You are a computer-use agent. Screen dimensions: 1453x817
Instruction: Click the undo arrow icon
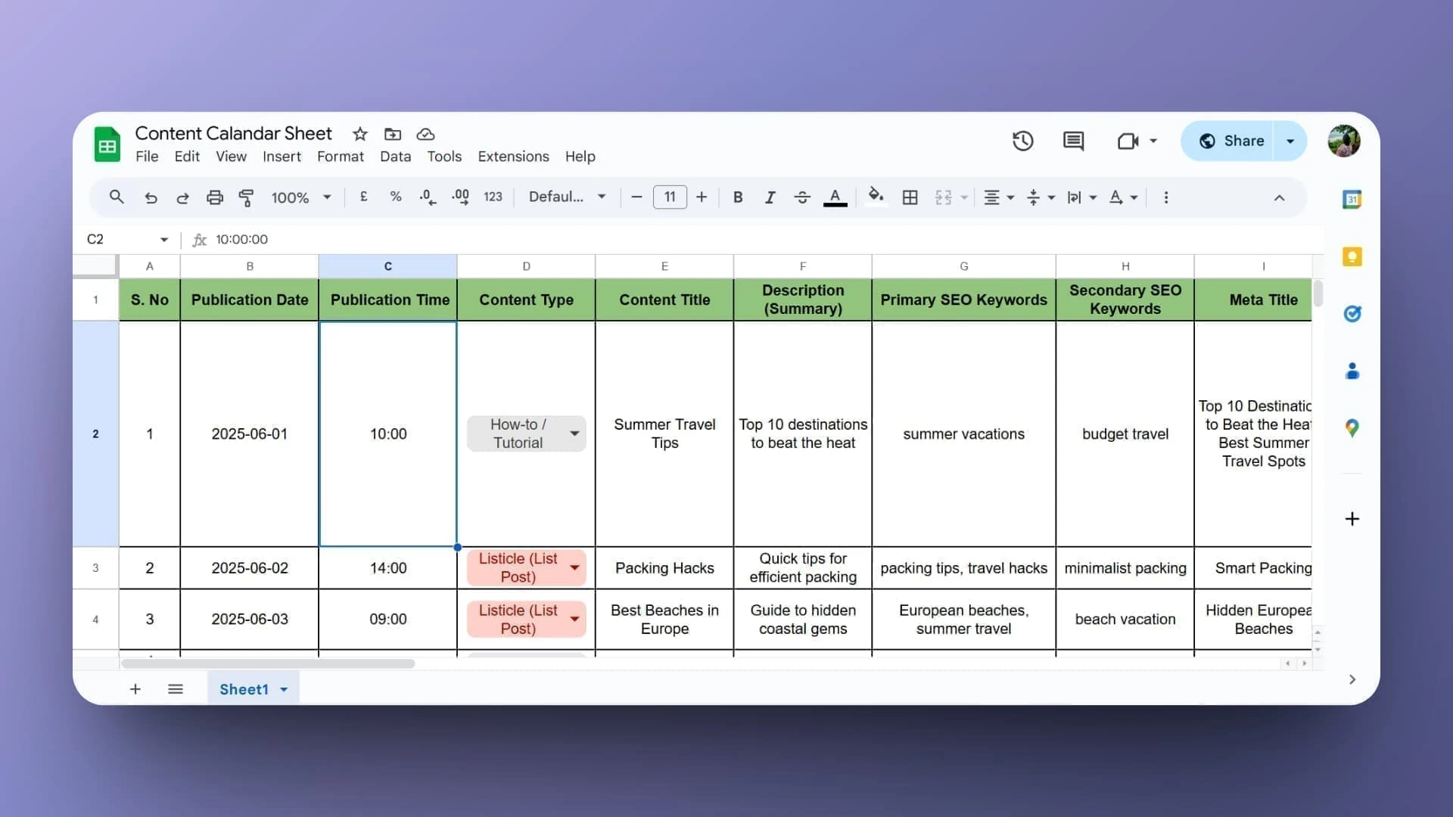[x=151, y=197]
